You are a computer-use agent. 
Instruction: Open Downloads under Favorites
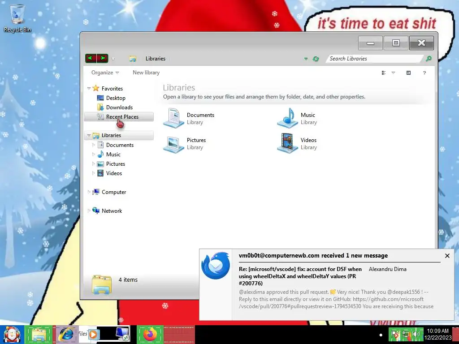point(119,107)
